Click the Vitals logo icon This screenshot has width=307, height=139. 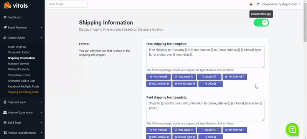point(7,5)
